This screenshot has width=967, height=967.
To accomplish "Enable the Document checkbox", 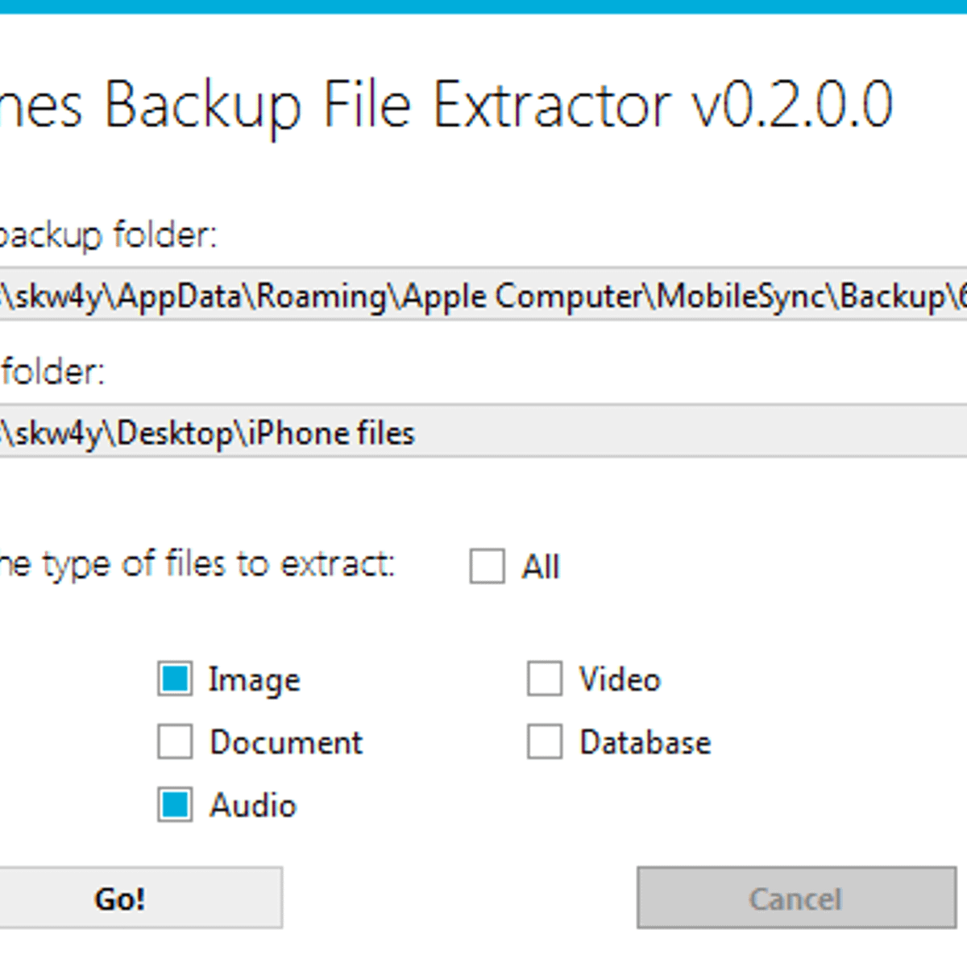I will point(174,742).
